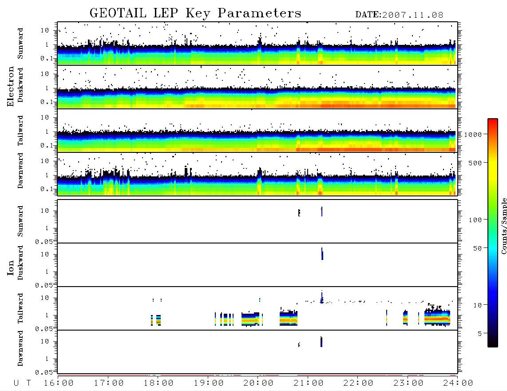Click the vertical "Ion" group label
This screenshot has width=507, height=391.
pyautogui.click(x=11, y=267)
